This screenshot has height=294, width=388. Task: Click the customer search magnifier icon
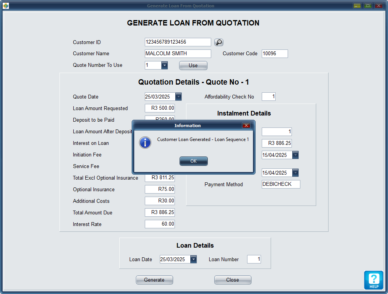(219, 42)
